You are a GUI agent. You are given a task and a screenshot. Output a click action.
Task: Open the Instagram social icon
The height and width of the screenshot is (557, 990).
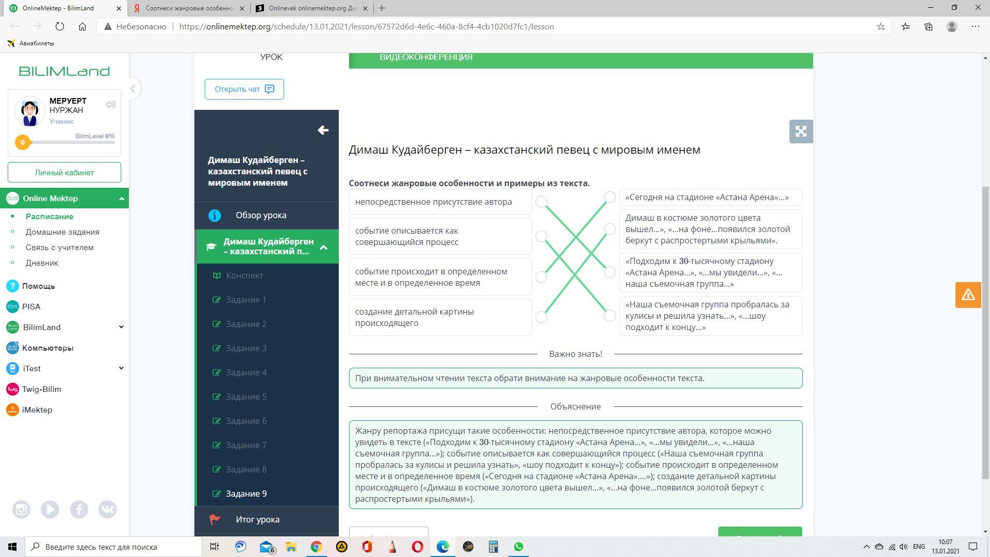pyautogui.click(x=21, y=510)
